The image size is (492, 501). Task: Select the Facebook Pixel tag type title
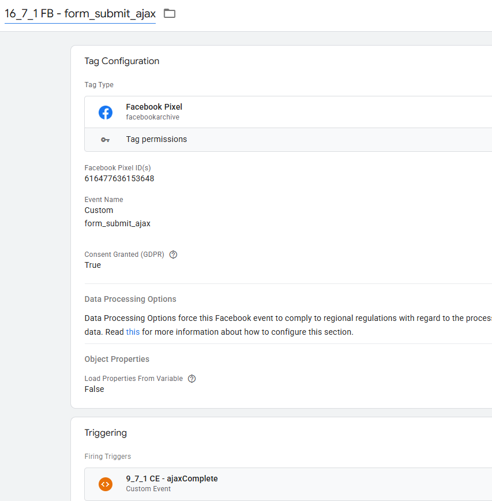tap(154, 107)
